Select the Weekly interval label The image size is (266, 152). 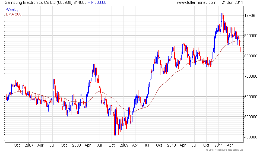coord(12,9)
